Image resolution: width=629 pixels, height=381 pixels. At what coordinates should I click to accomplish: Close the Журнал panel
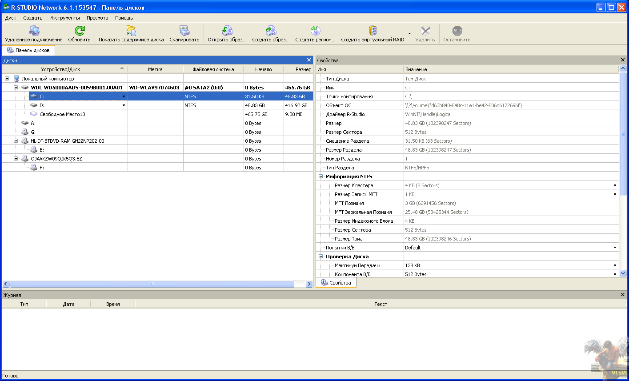pyautogui.click(x=623, y=295)
